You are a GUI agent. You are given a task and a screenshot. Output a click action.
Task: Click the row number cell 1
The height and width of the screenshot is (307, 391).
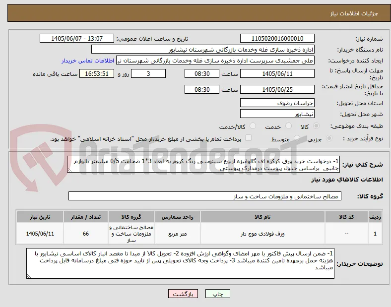click(x=375, y=234)
